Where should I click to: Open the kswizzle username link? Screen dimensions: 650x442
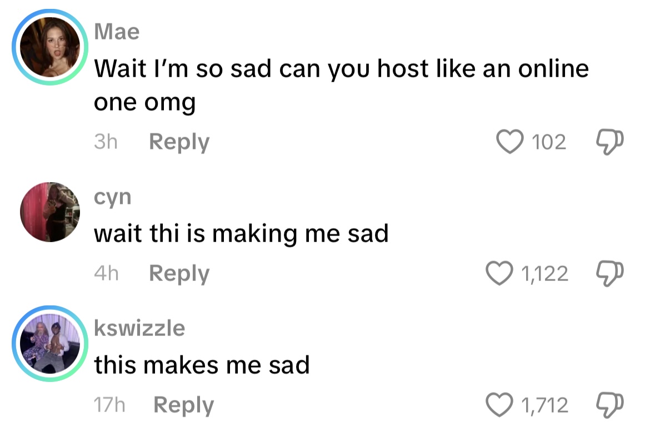139,328
